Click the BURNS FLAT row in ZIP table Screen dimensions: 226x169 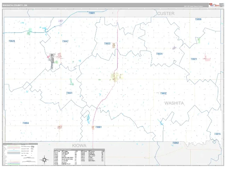66,164
